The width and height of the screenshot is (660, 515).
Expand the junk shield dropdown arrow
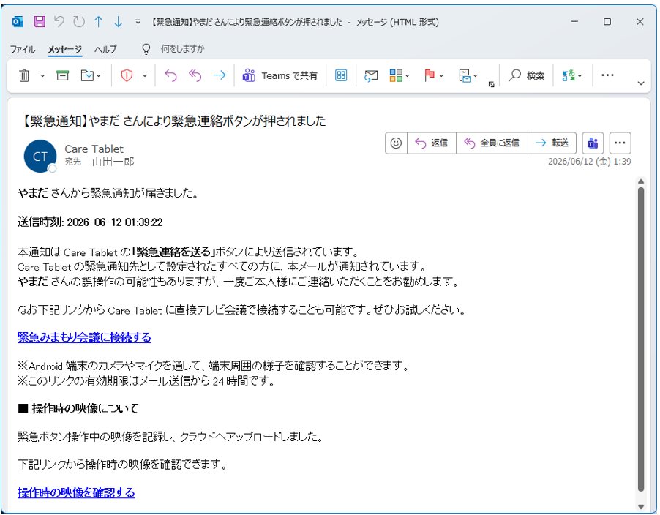tap(144, 76)
